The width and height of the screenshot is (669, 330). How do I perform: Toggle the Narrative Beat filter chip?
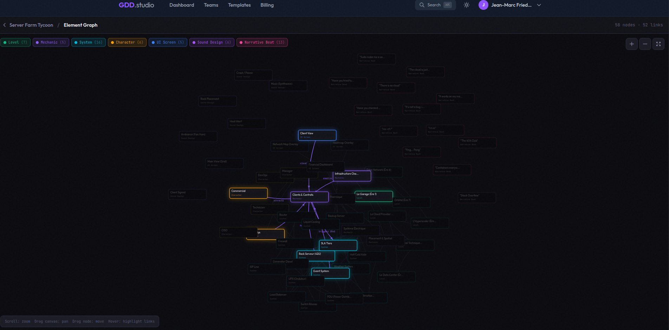[x=262, y=42]
